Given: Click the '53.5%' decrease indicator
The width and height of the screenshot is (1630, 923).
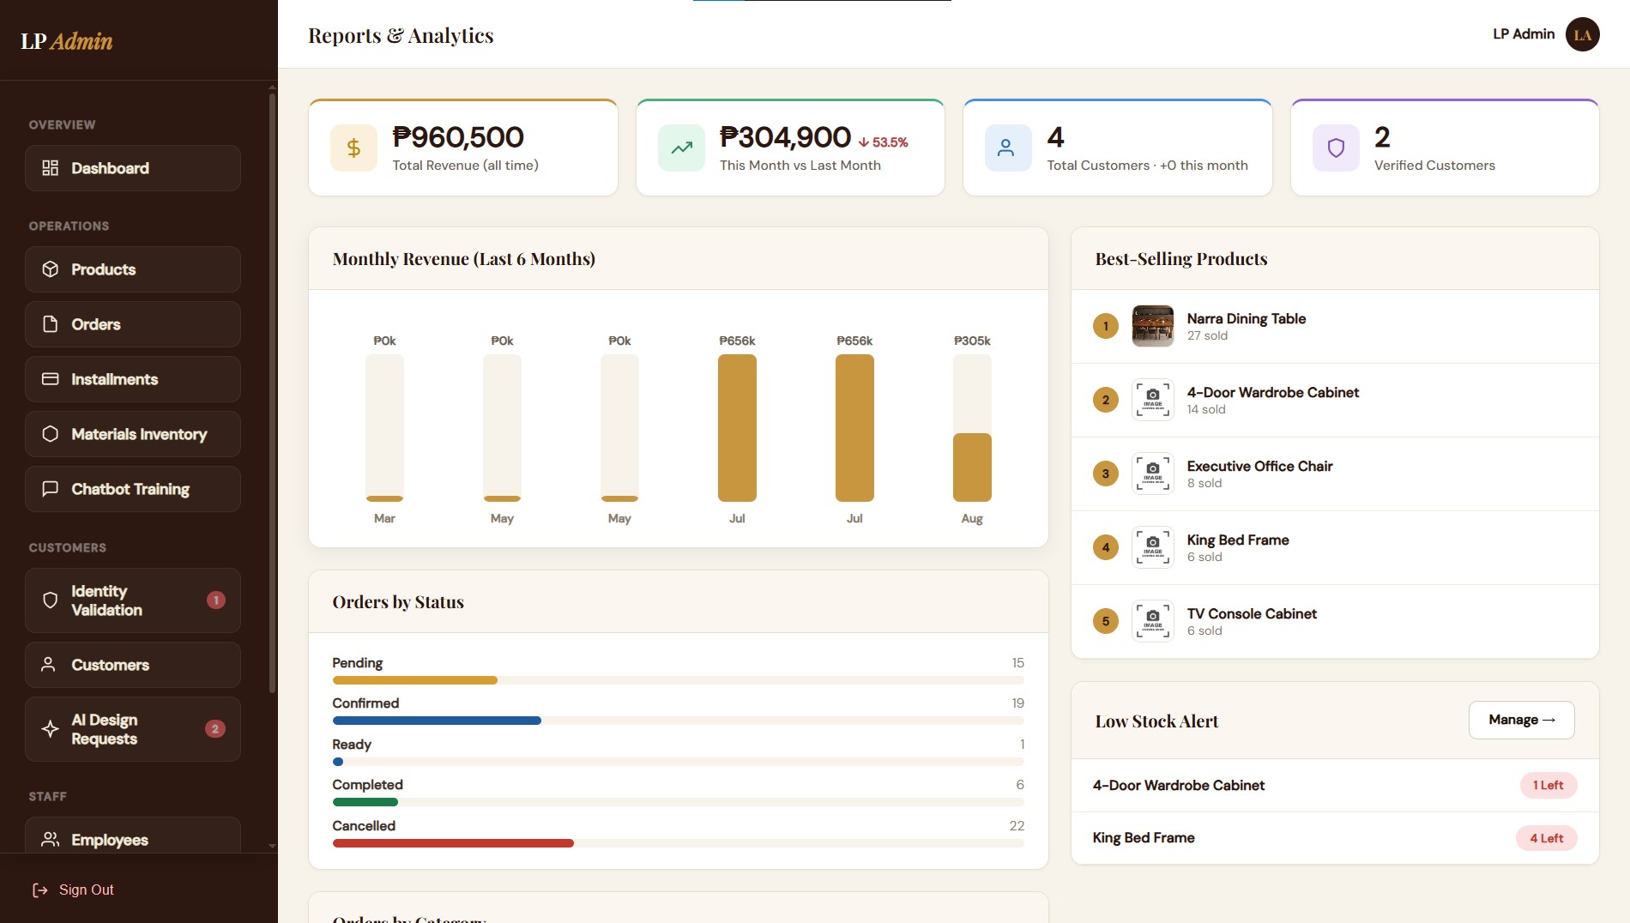Looking at the screenshot, I should coord(883,142).
